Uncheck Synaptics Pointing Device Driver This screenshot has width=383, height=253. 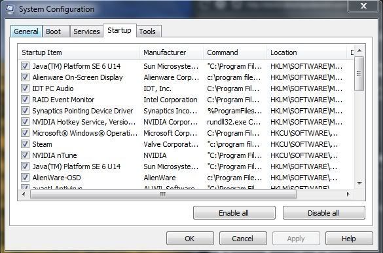tap(25, 111)
